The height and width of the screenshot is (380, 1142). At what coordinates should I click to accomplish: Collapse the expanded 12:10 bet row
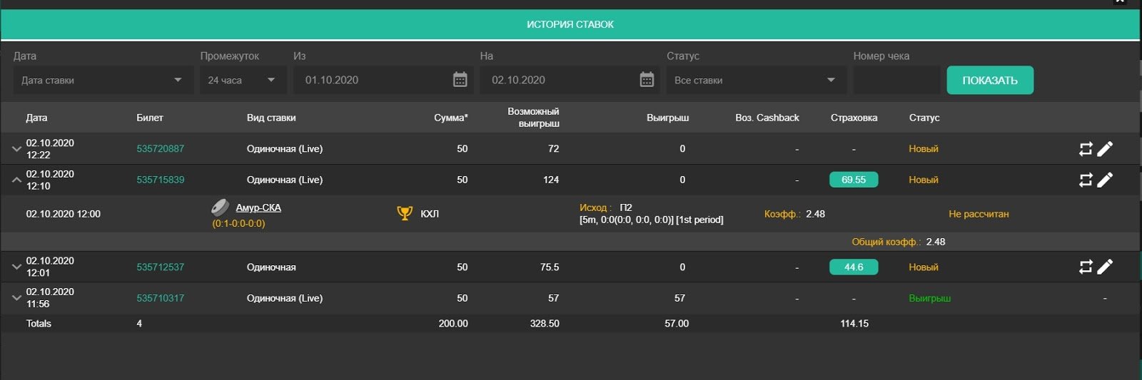click(x=16, y=180)
